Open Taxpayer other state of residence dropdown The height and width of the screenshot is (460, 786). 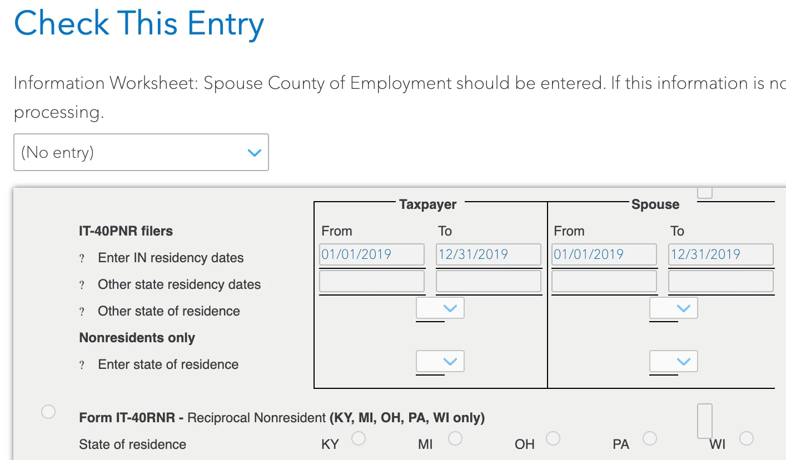[440, 308]
